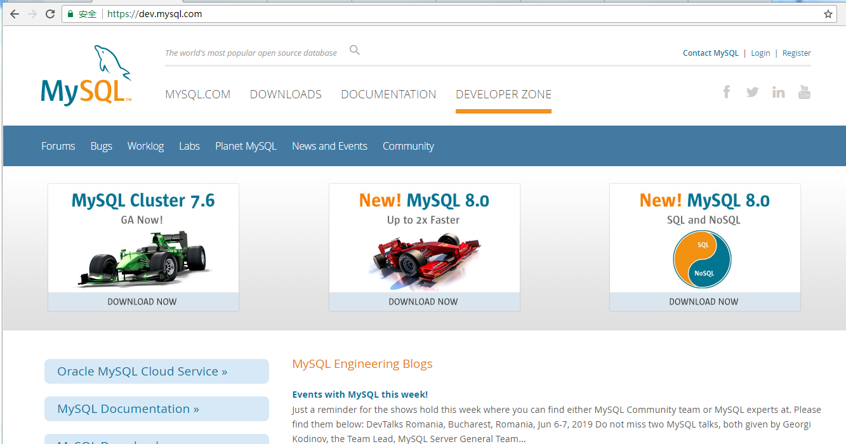Screen dimensions: 846x444
Task: Open Community menu item
Action: [408, 146]
